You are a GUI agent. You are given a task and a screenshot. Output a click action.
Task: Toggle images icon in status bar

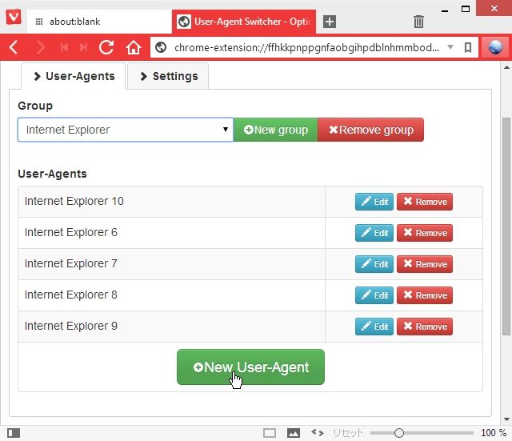[294, 433]
